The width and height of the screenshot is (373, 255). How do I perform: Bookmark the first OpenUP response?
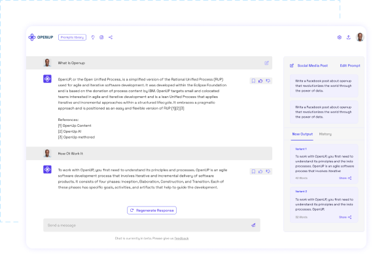tap(253, 81)
